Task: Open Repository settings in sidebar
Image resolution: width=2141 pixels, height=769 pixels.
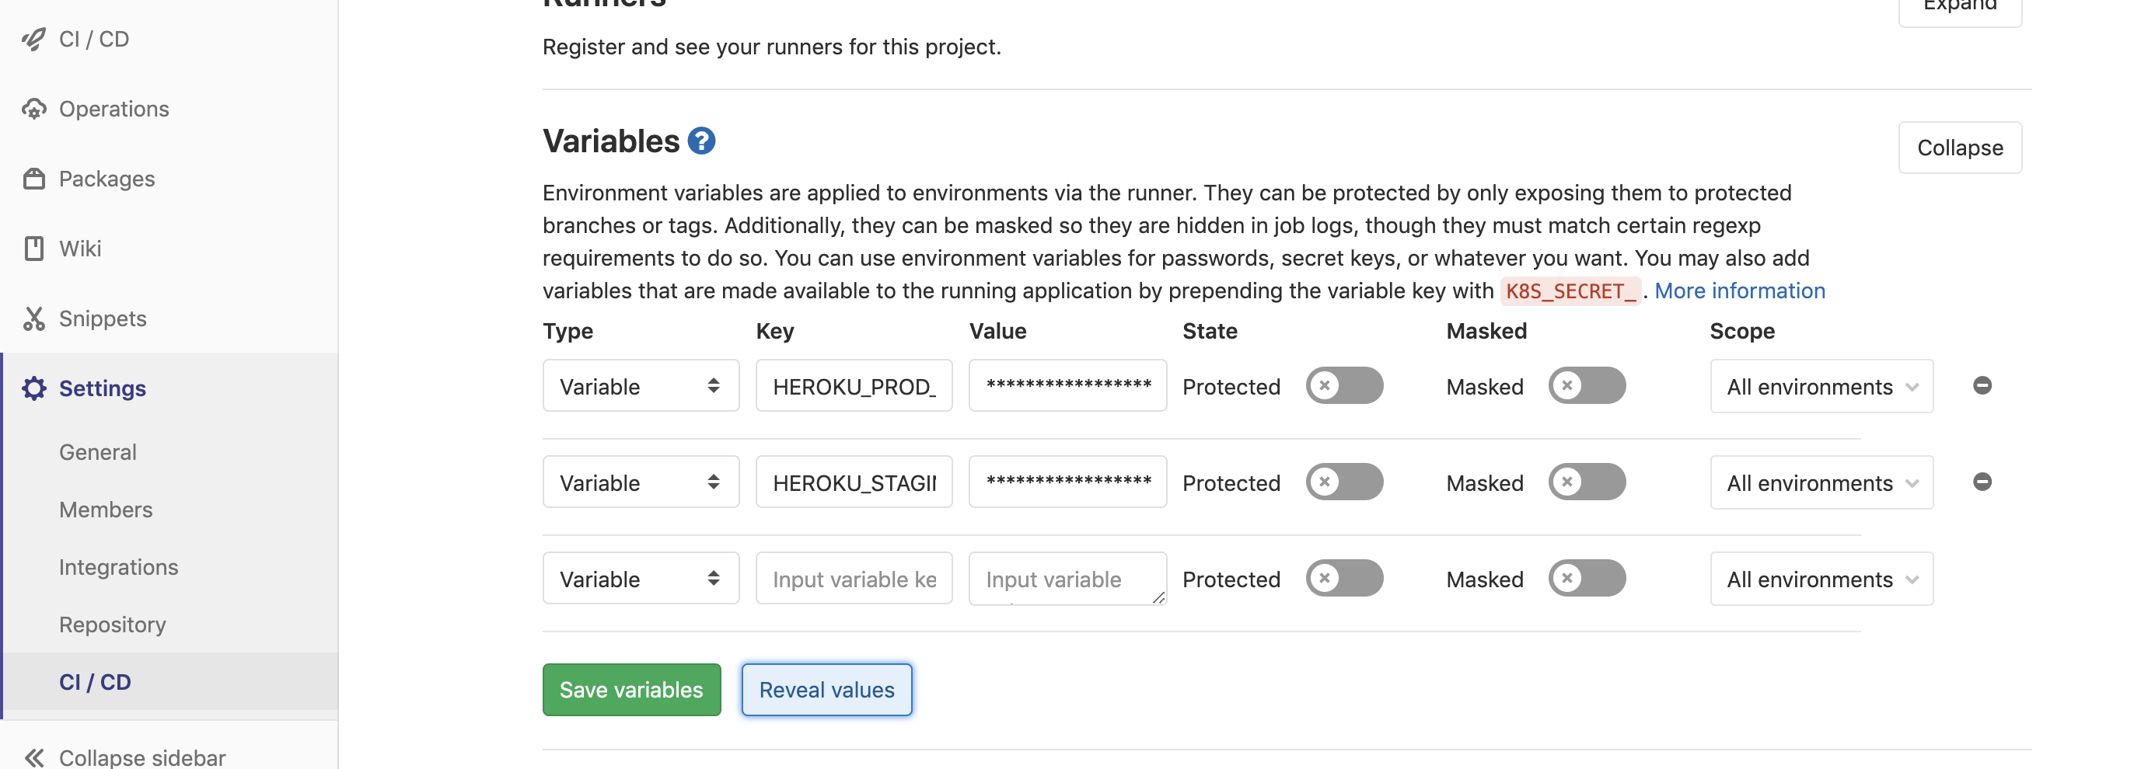Action: (x=112, y=624)
